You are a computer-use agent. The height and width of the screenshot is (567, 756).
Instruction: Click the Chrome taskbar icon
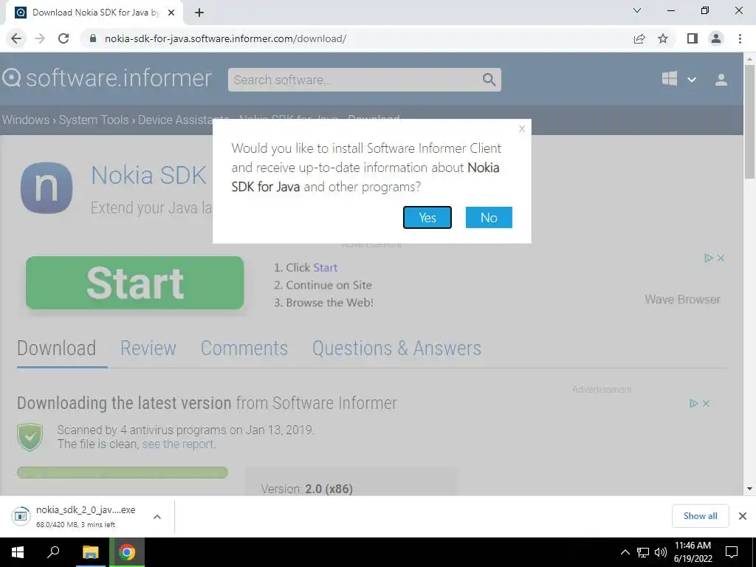[x=127, y=552]
